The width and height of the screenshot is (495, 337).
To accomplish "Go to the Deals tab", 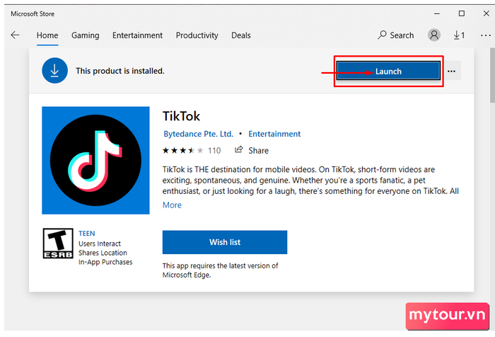I will [x=241, y=35].
